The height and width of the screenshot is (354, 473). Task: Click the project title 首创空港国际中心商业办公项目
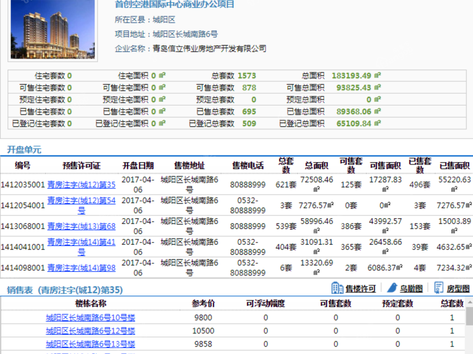tap(175, 4)
